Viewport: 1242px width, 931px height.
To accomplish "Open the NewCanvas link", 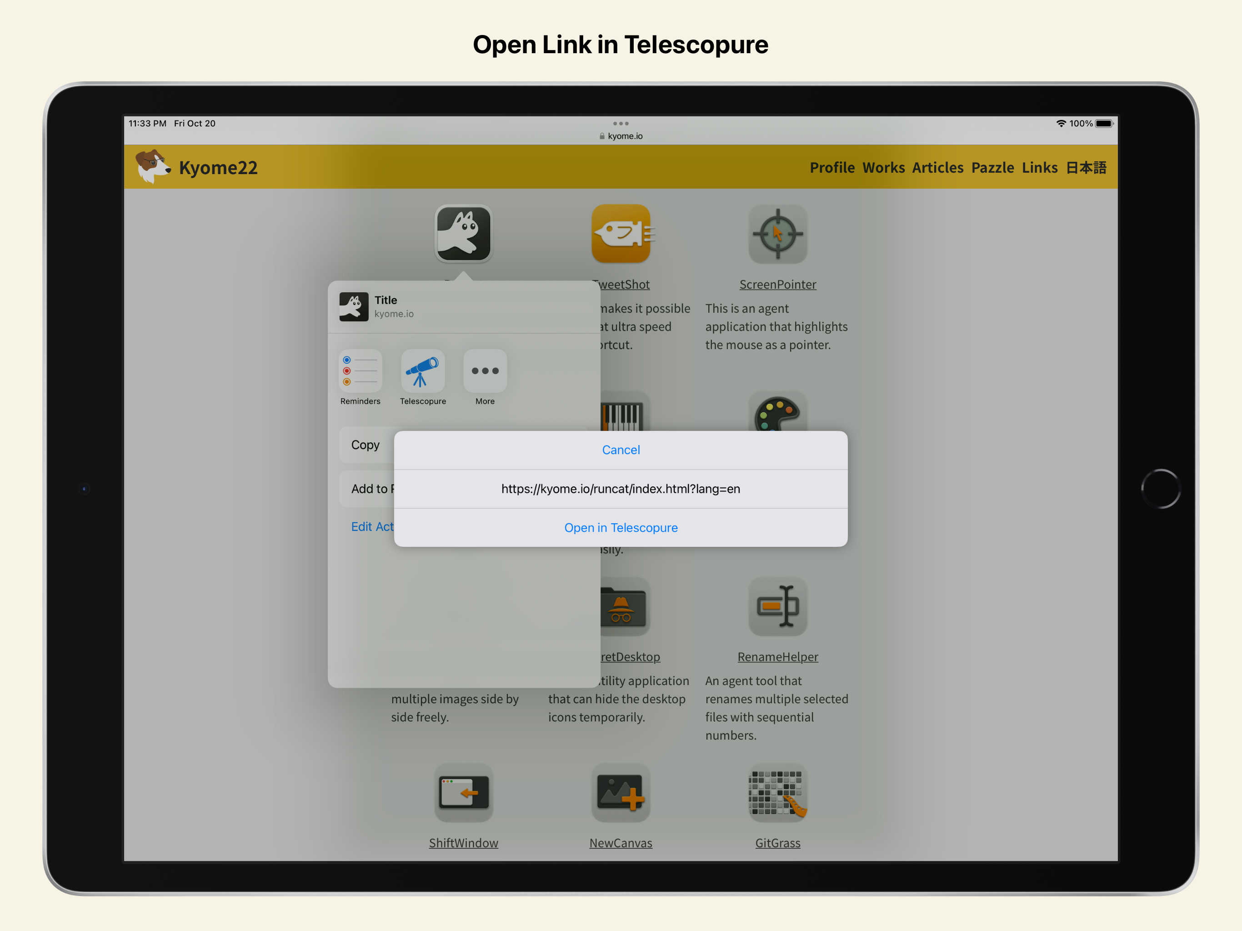I will [621, 843].
